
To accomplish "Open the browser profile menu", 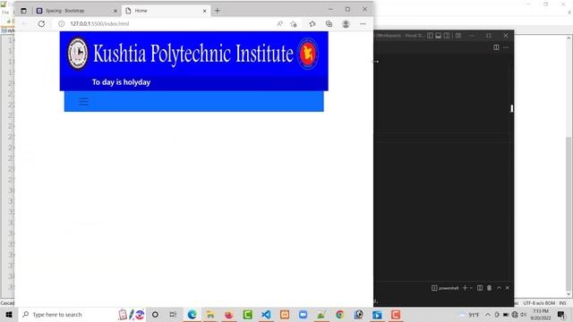I will coord(346,24).
